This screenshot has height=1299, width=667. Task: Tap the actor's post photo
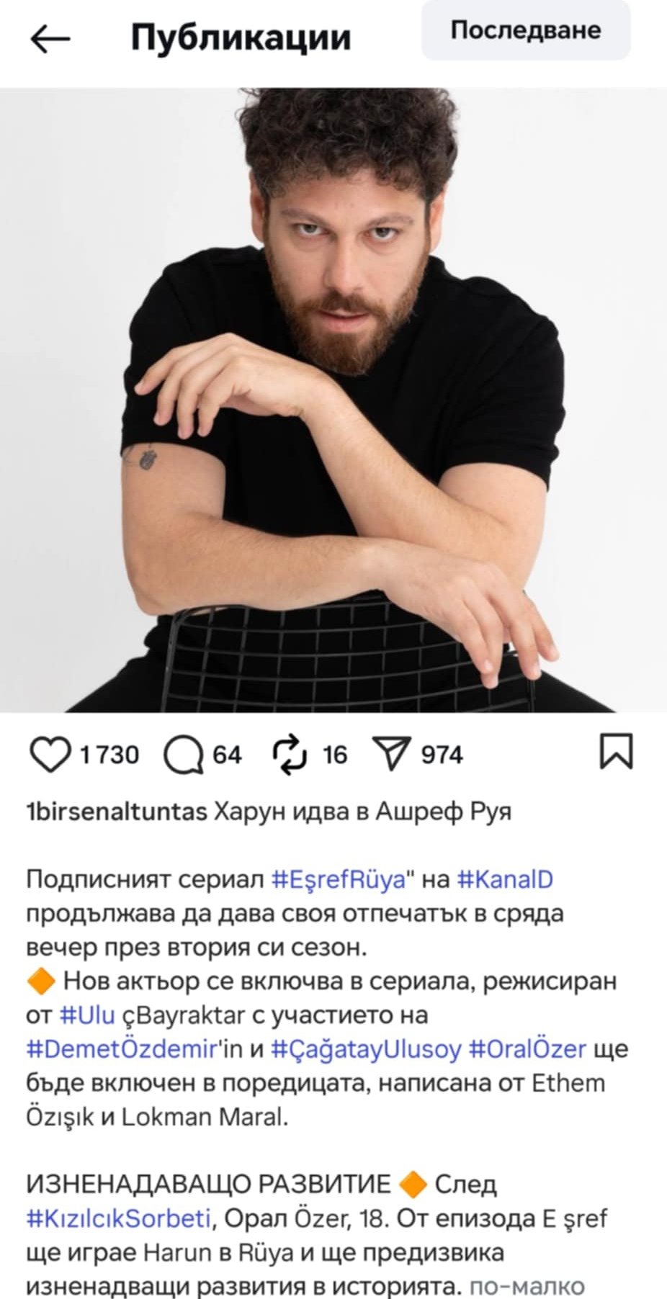[333, 400]
